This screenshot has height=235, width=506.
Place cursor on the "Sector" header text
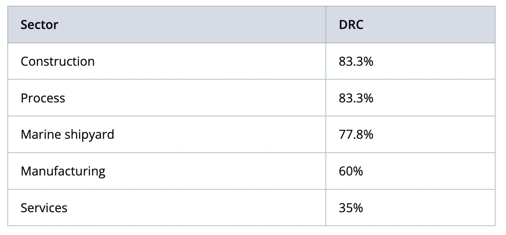coord(39,25)
